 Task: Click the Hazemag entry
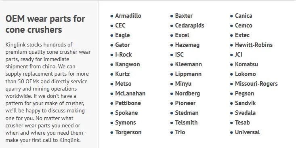tap(187, 45)
